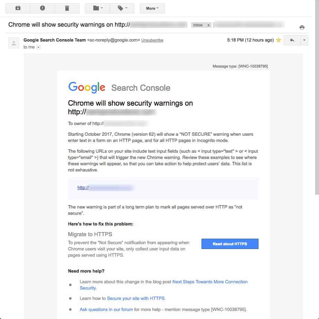This screenshot has width=319, height=319.
Task: Remove the Inbox label with its x
Action: [x=208, y=25]
